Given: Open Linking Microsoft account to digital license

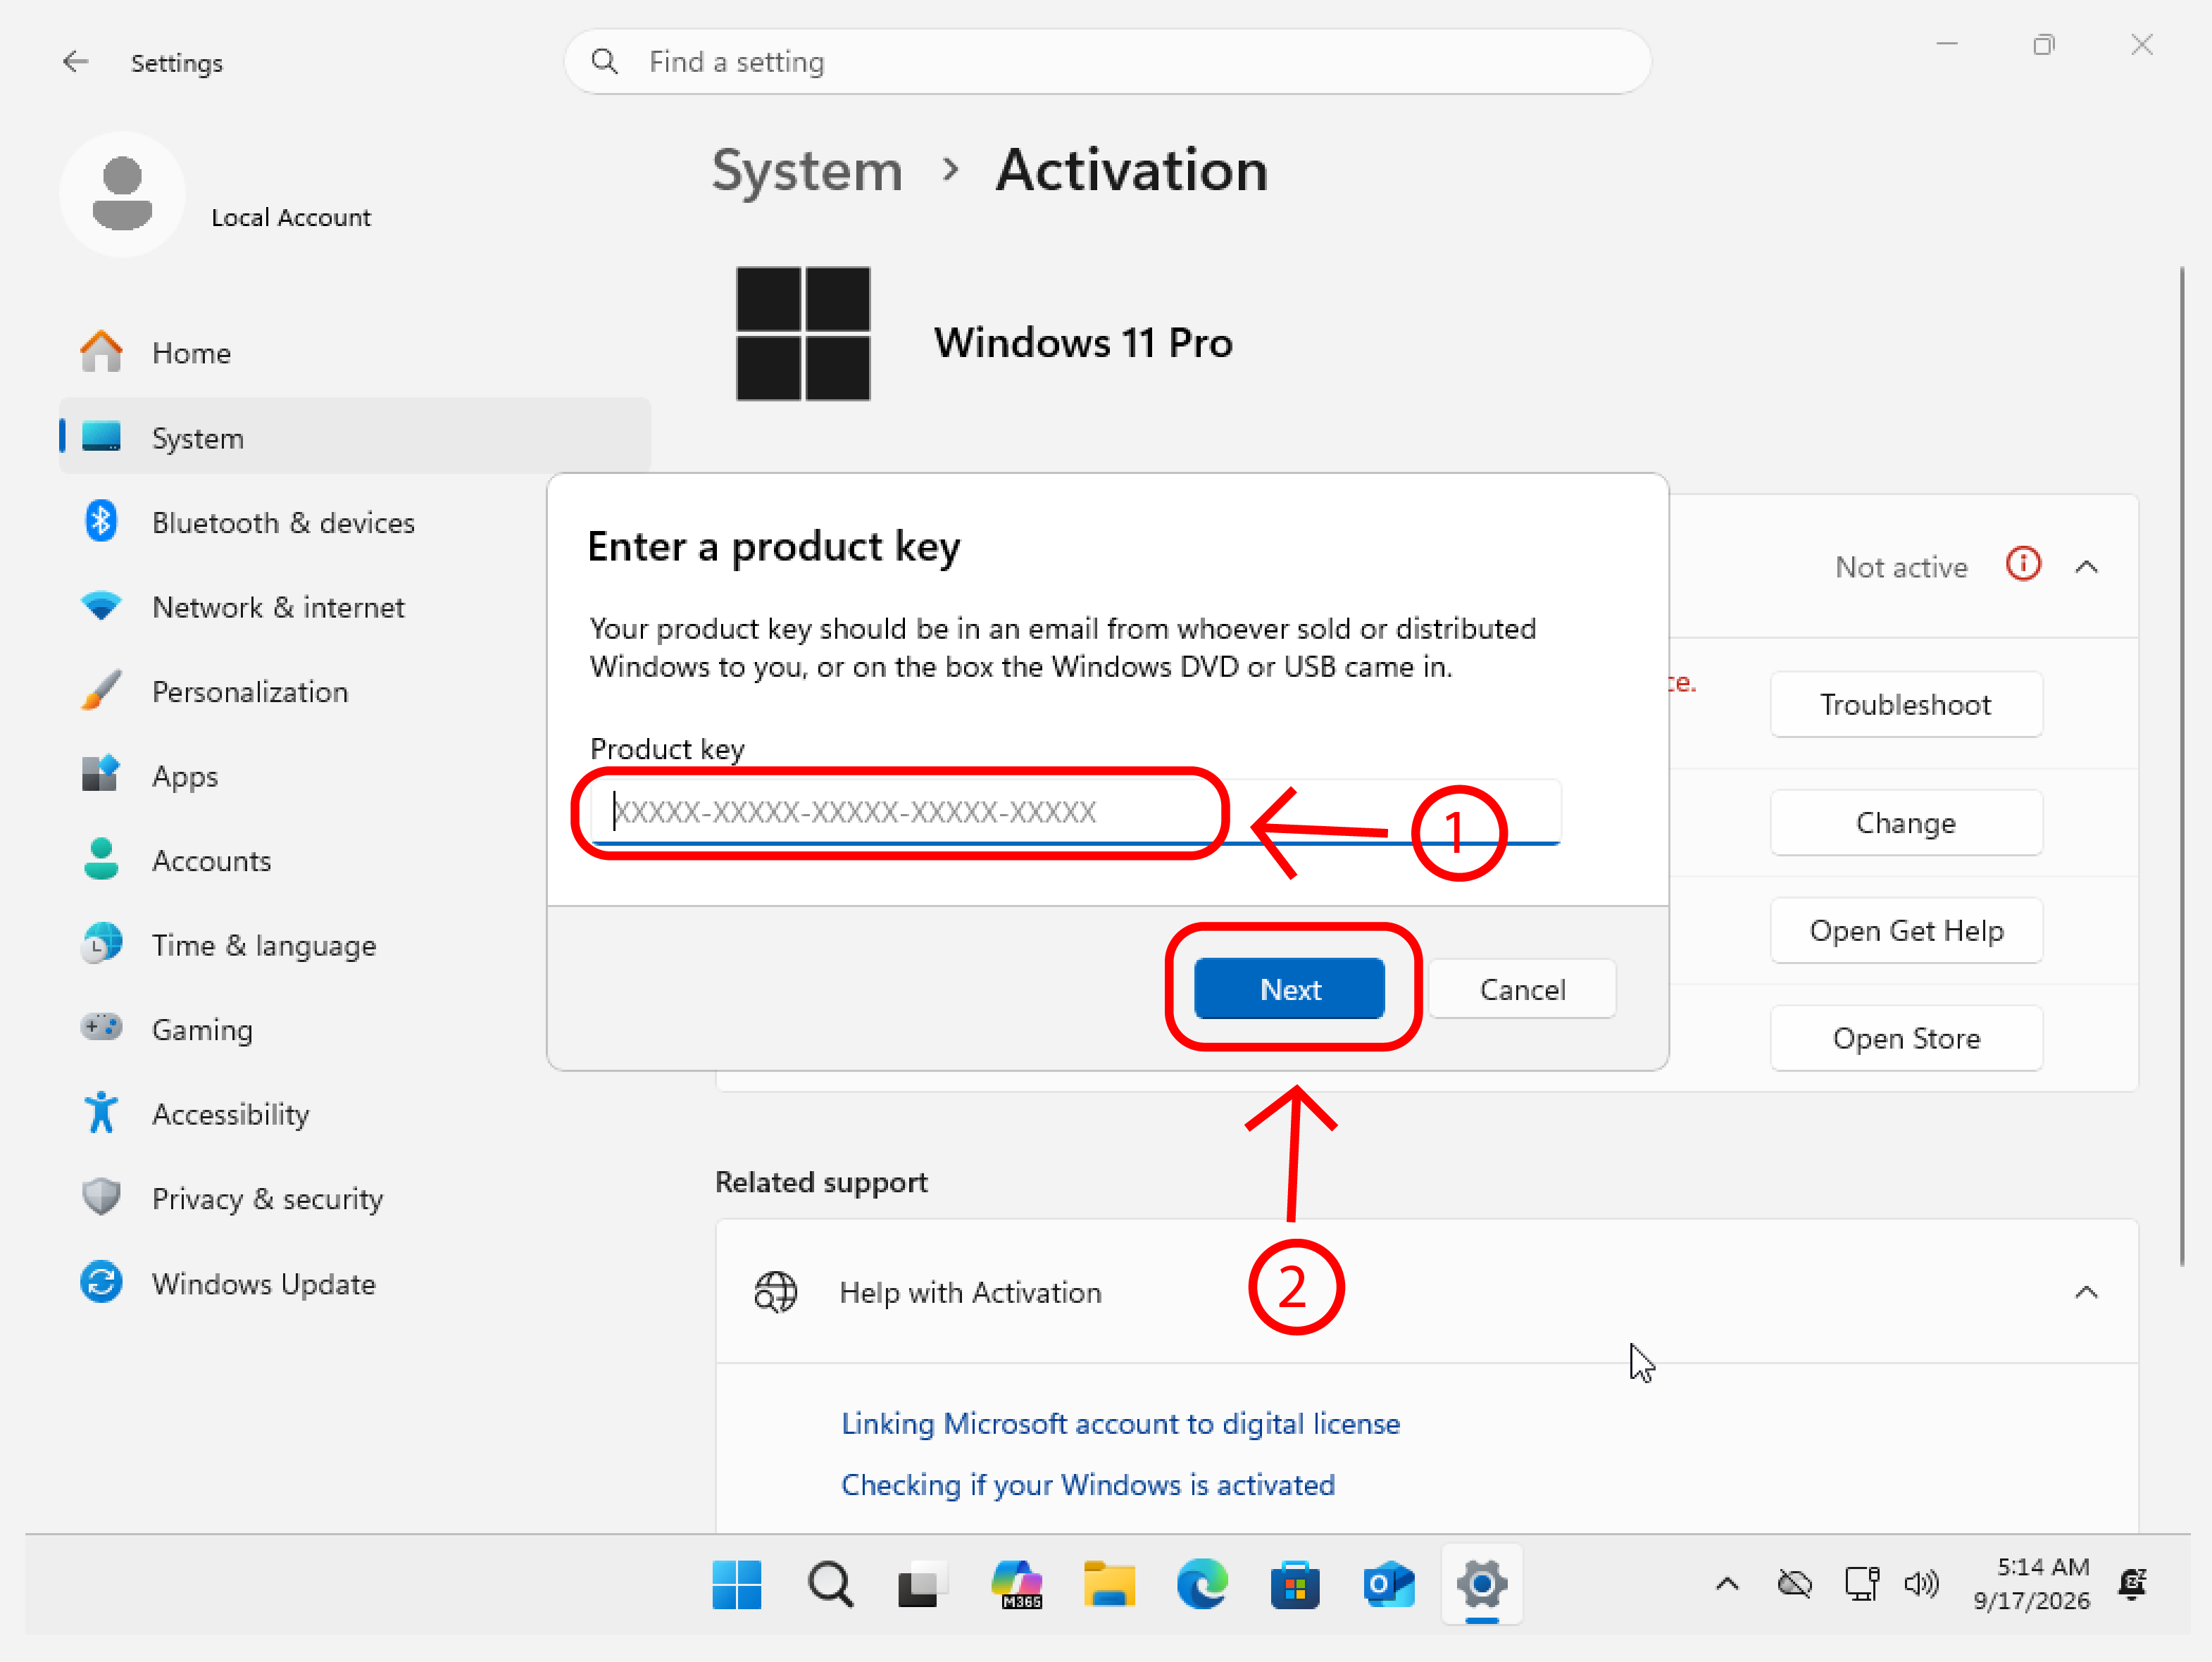Looking at the screenshot, I should (x=1120, y=1423).
